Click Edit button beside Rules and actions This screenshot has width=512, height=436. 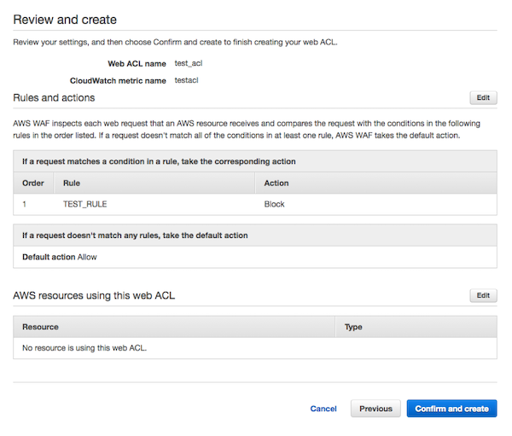(x=483, y=98)
